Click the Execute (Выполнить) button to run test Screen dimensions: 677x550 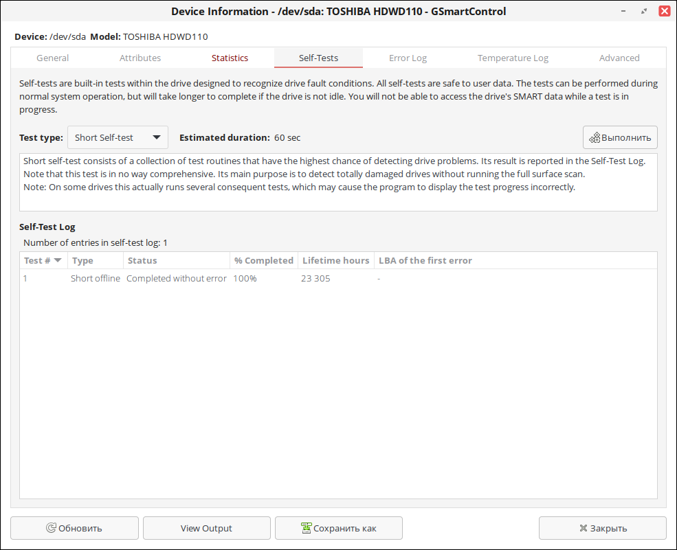coord(620,137)
